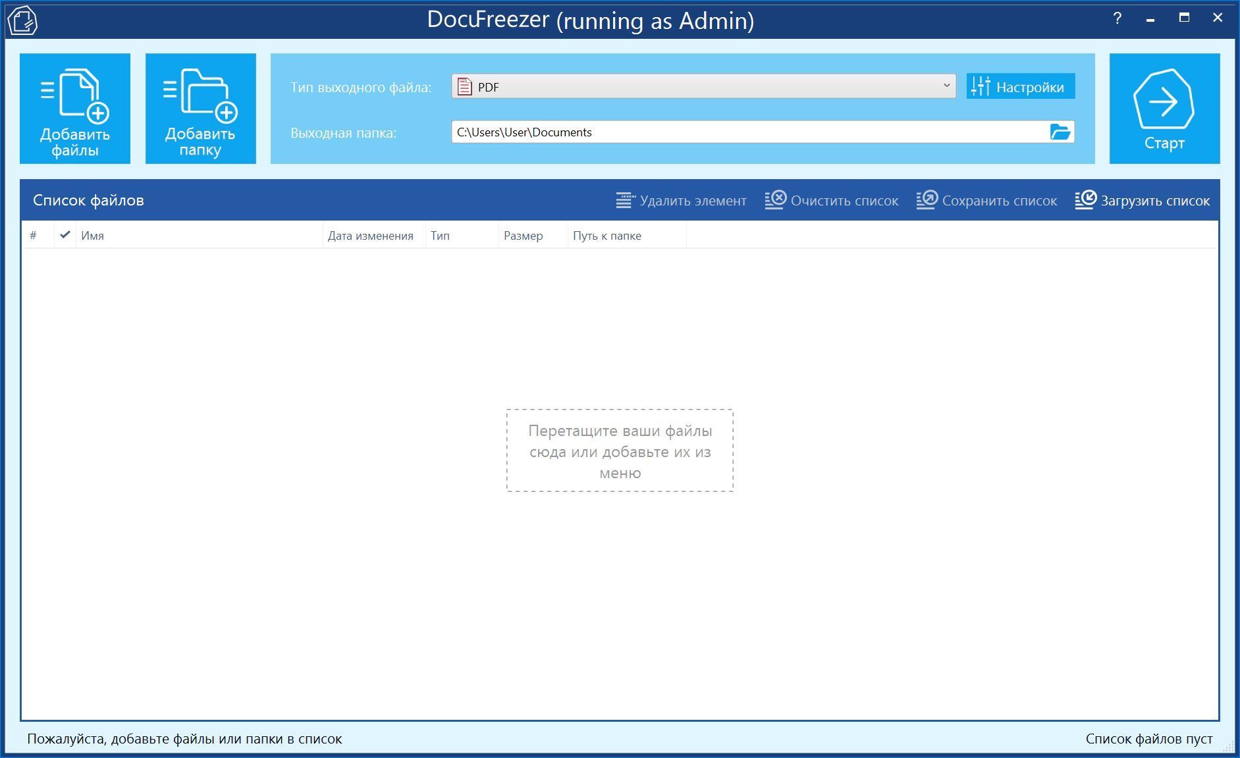Click the # column header
1240x758 pixels.
[39, 235]
